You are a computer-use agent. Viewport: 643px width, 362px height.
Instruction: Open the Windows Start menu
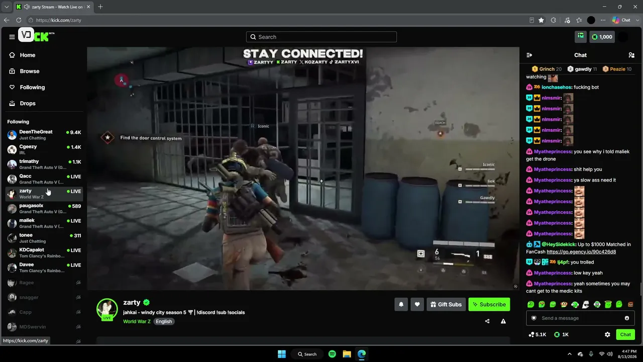click(282, 354)
